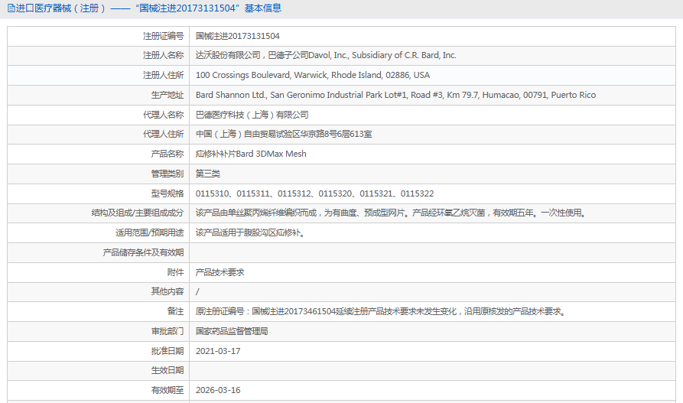The height and width of the screenshot is (403, 683).
Task: Select Bard Shannon Ltd. production address
Action: coord(395,95)
